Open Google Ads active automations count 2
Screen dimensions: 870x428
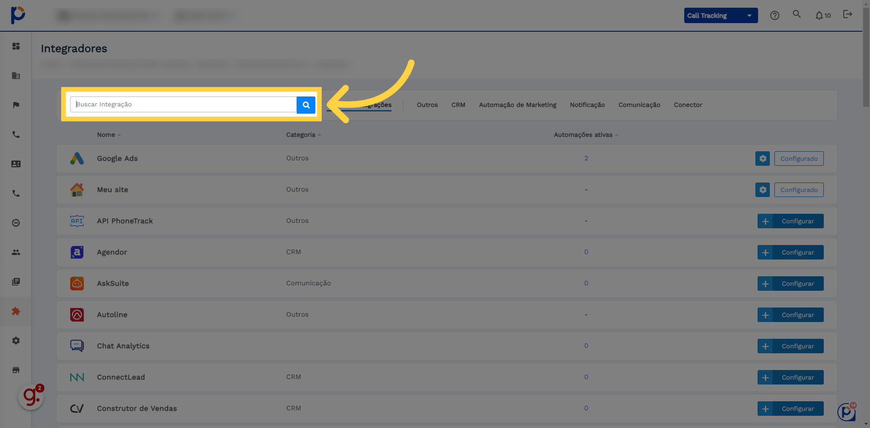(586, 158)
